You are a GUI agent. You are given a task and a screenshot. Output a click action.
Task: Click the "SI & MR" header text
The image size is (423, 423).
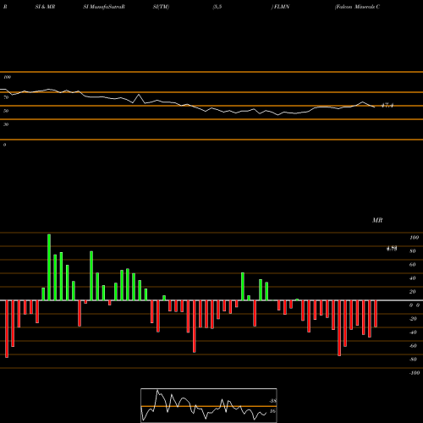45,7
